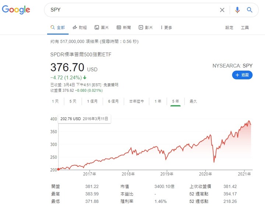Open the 財經 (Finance) tab

pos(79,27)
